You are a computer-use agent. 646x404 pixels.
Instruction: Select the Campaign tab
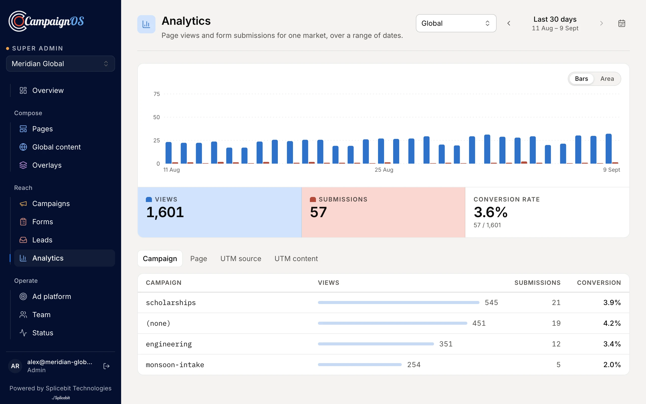click(x=160, y=259)
